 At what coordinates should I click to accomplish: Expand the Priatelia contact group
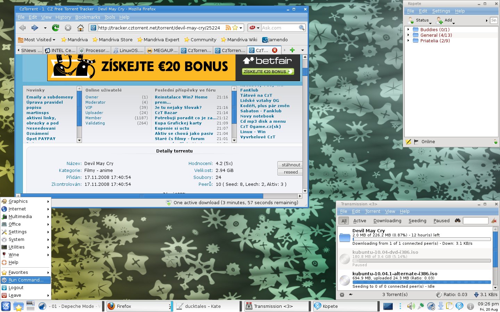pos(408,41)
